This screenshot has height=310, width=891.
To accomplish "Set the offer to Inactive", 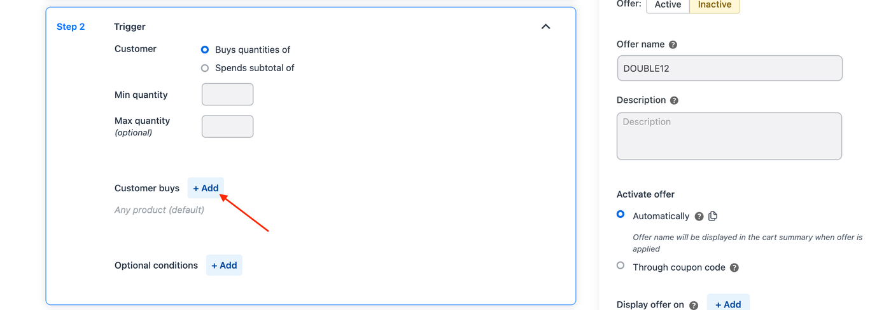I will (714, 5).
